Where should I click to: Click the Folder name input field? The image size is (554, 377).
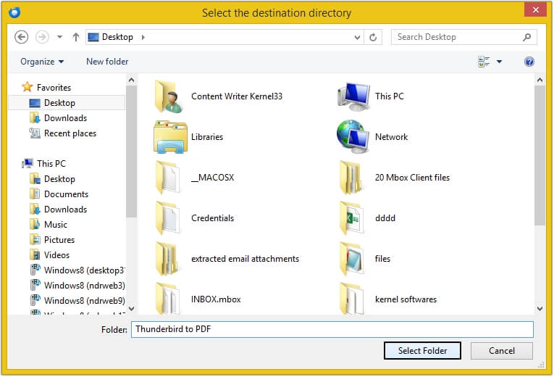[x=332, y=329]
